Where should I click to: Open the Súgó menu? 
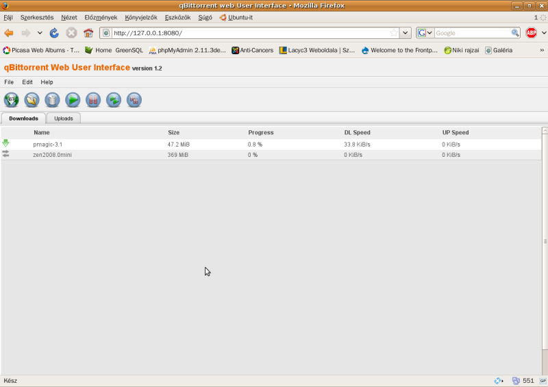pos(205,18)
